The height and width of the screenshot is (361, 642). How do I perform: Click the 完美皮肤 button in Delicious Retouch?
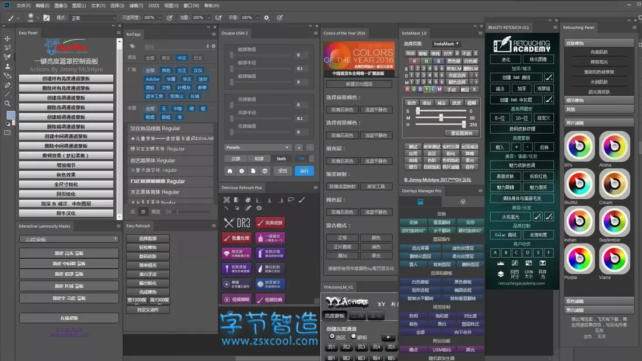270,223
